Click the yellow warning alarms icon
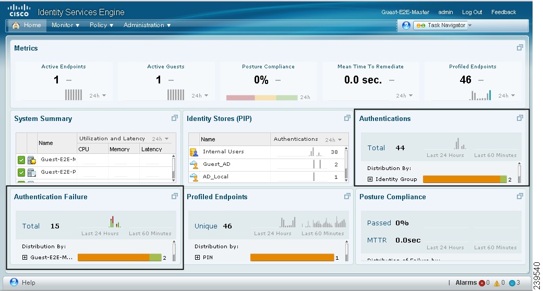The width and height of the screenshot is (543, 291). 497,283
